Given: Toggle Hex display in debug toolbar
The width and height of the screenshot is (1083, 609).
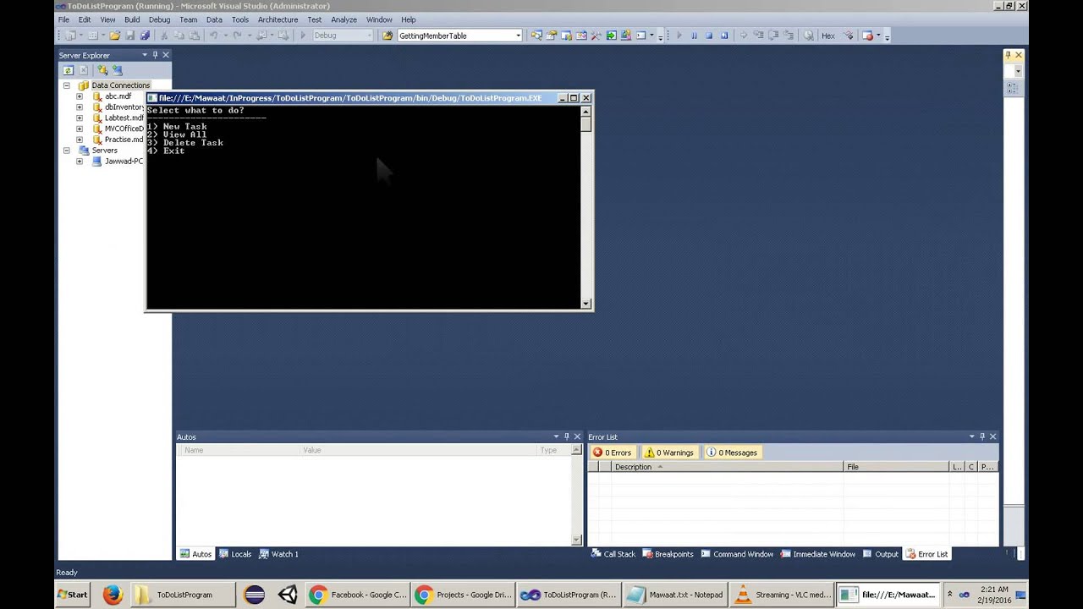Looking at the screenshot, I should click(827, 36).
